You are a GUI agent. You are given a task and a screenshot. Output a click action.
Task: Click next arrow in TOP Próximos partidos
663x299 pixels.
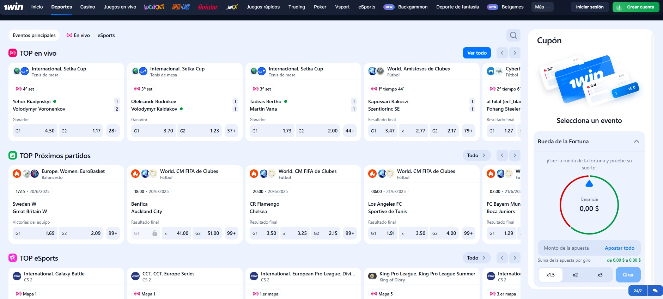tap(515, 155)
